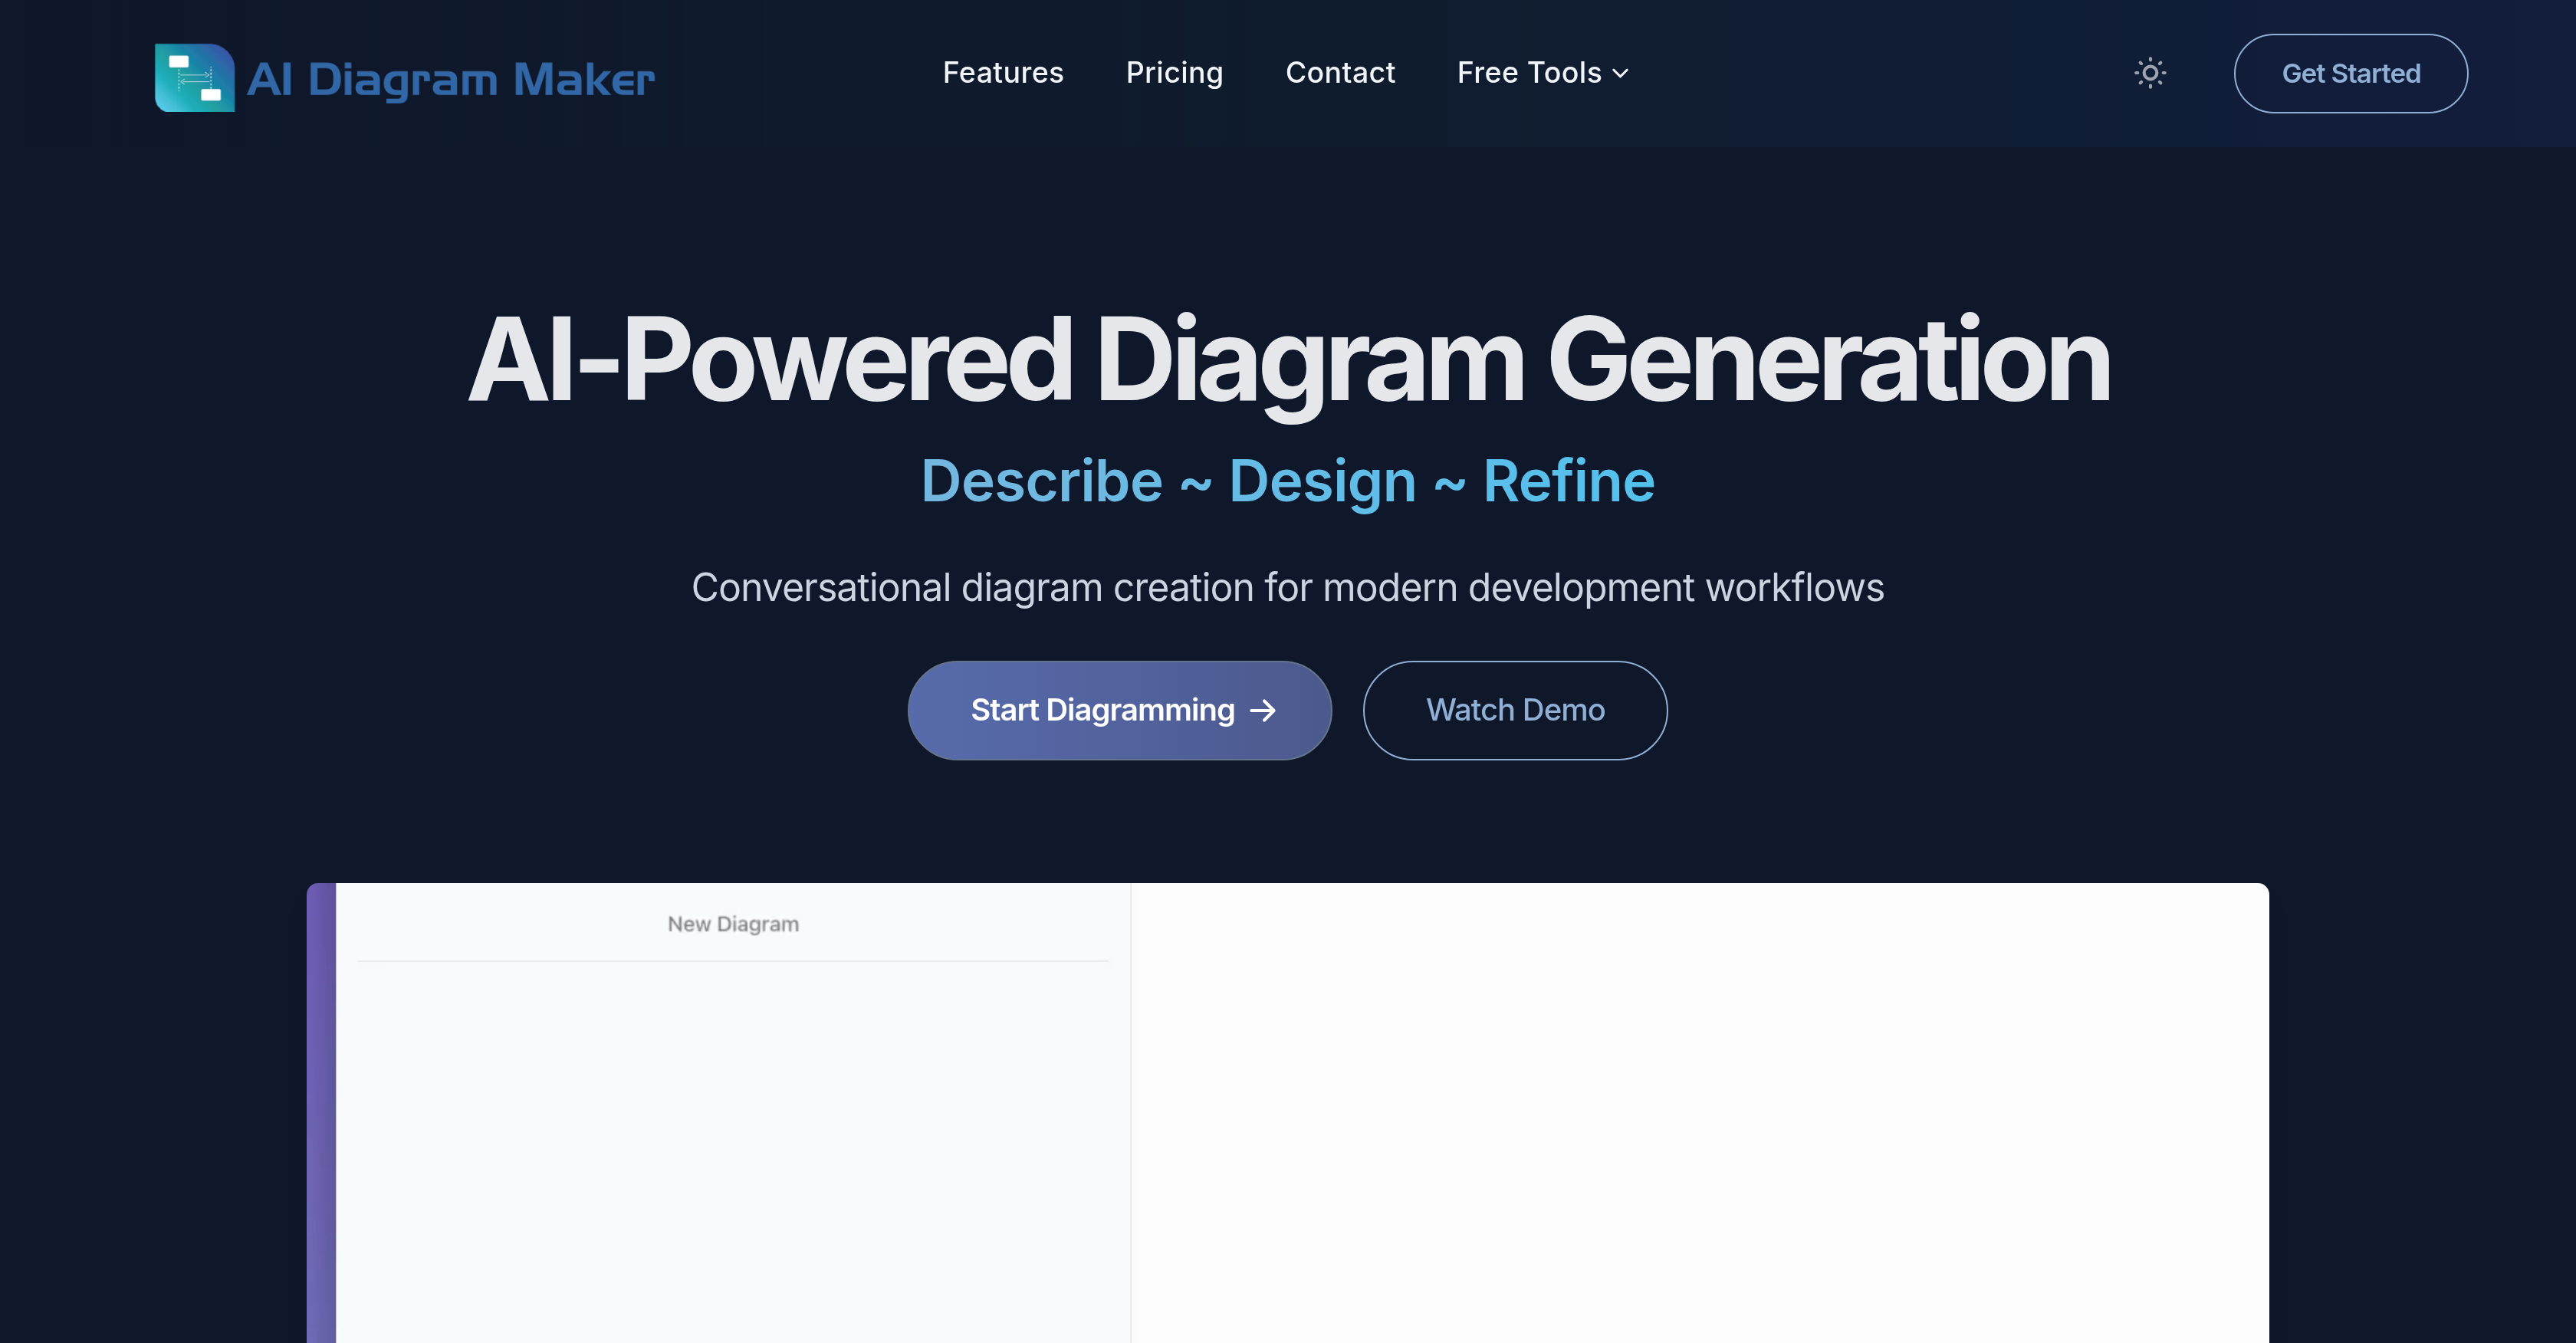Click the AI Diagram Maker brand name

click(450, 79)
